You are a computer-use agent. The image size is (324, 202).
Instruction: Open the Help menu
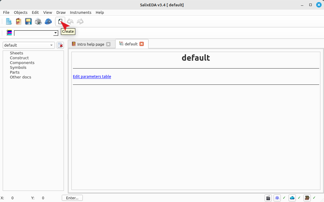[100, 12]
